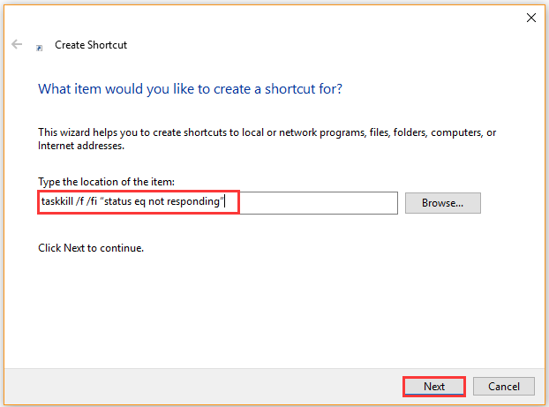Go back using the back arrow
The image size is (549, 407).
(17, 44)
